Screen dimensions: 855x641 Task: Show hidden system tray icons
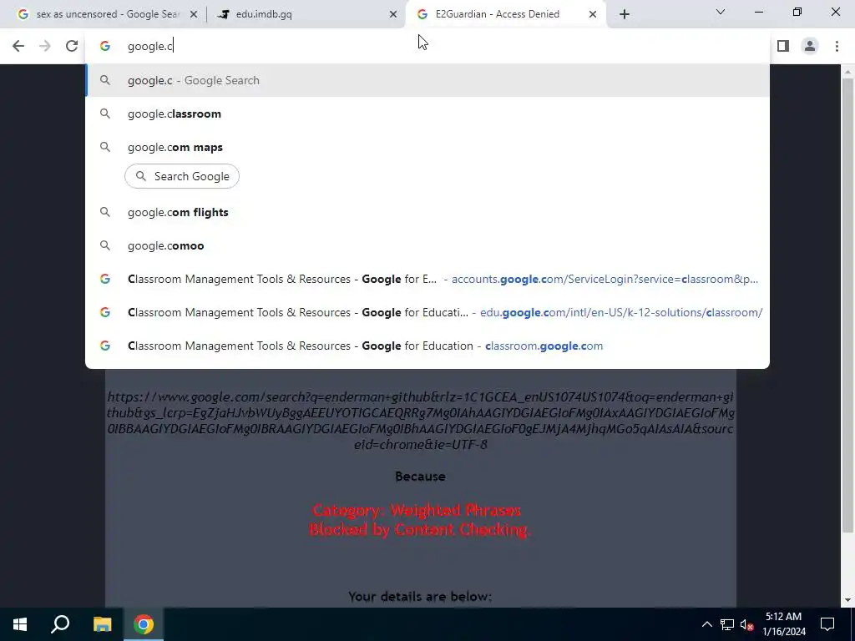[706, 624]
